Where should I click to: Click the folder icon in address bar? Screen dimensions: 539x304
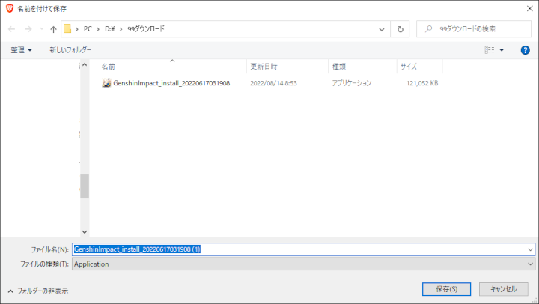click(67, 29)
